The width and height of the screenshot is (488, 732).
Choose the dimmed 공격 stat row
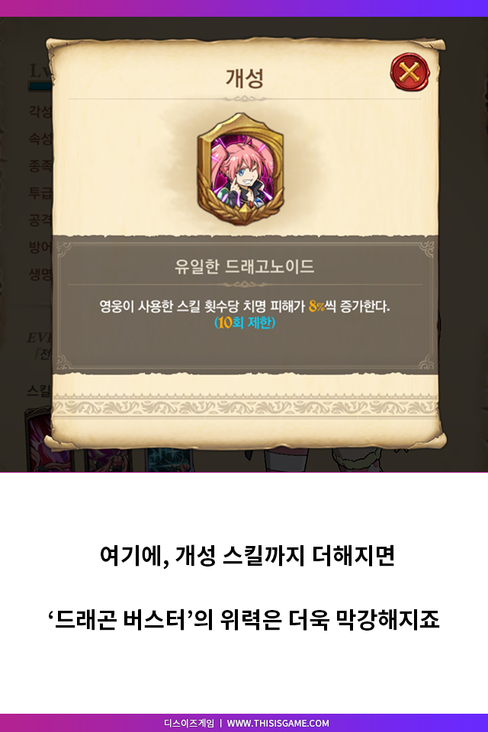(40, 220)
